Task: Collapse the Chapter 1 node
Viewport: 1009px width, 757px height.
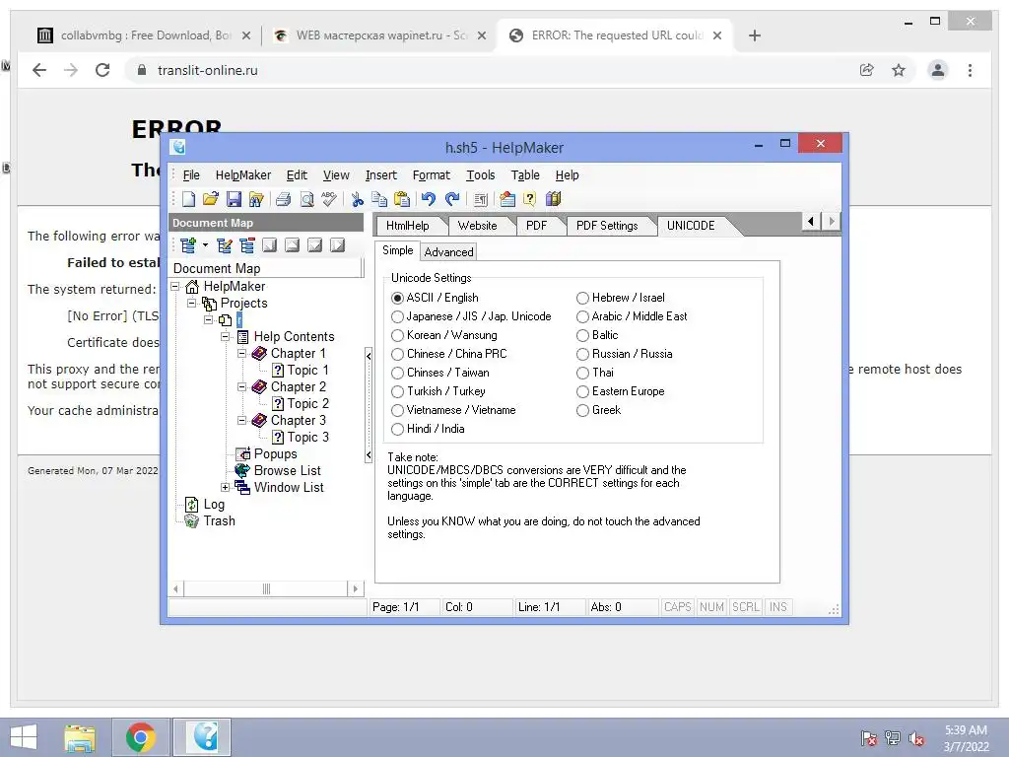Action: tap(242, 354)
